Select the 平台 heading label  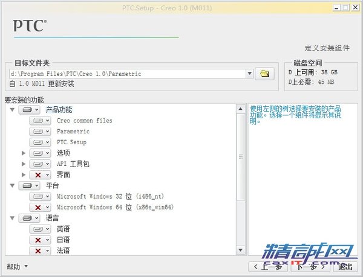tap(52, 186)
